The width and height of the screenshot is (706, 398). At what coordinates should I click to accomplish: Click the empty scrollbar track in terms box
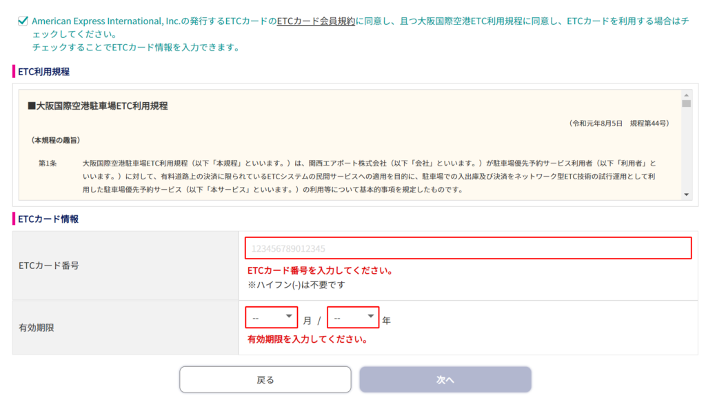(x=686, y=152)
